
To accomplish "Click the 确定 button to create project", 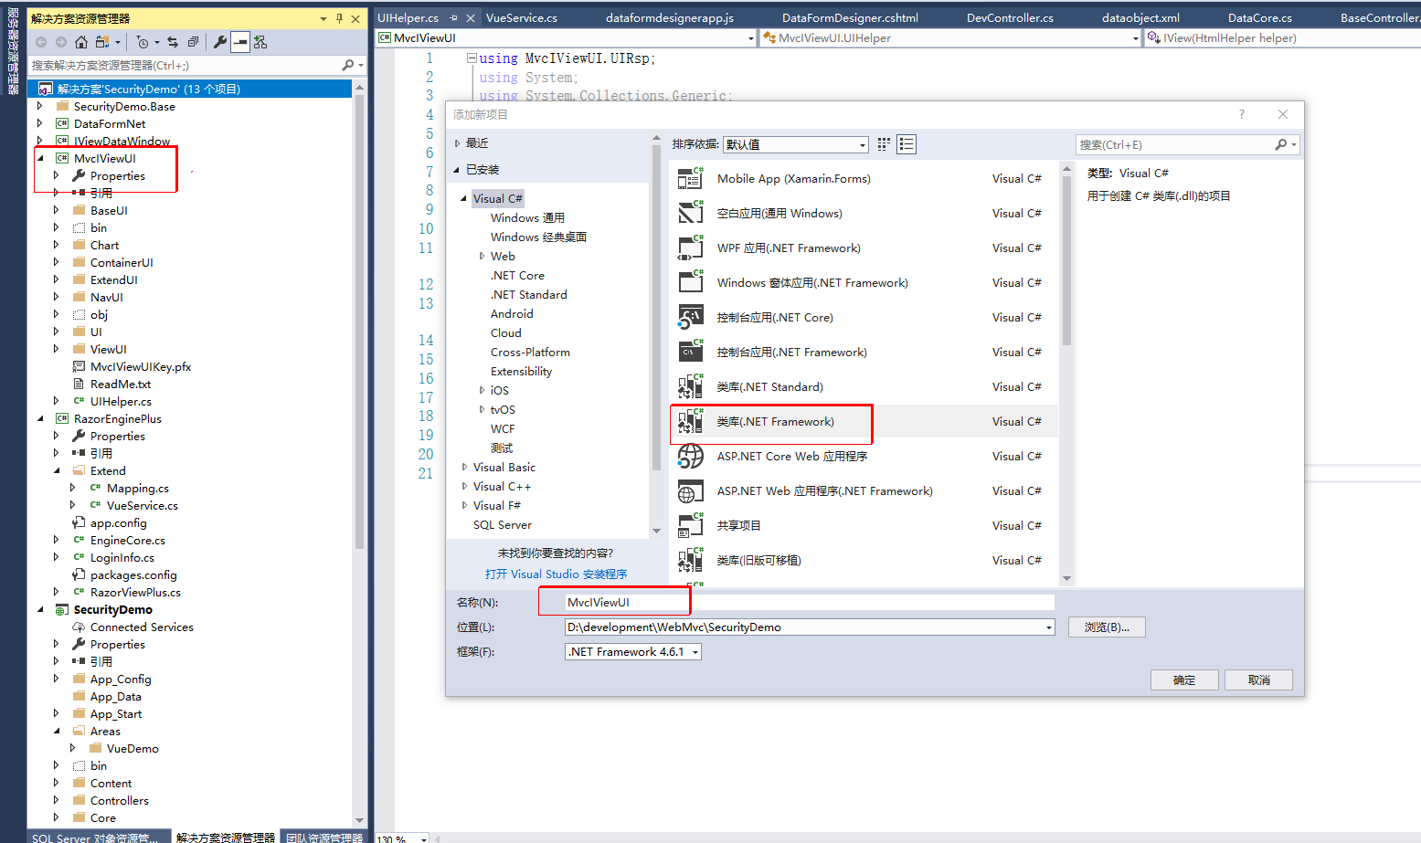I will point(1183,680).
